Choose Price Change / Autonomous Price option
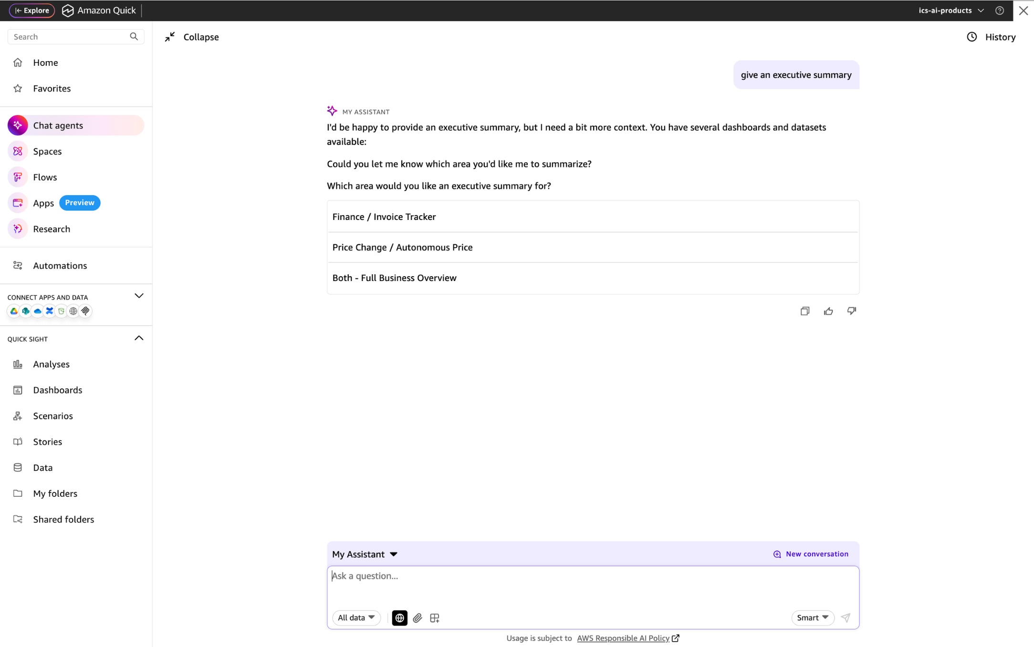1034x647 pixels. pyautogui.click(x=593, y=247)
